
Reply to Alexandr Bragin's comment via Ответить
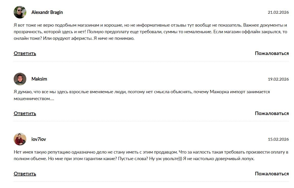point(25,53)
